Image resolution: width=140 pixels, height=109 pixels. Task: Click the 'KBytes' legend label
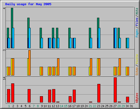pyautogui.click(x=137, y=98)
